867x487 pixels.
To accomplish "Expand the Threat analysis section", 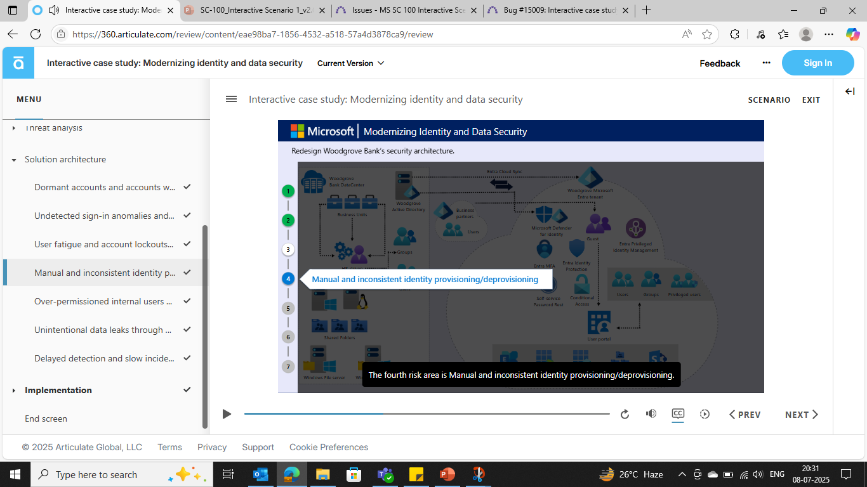I will pos(14,128).
